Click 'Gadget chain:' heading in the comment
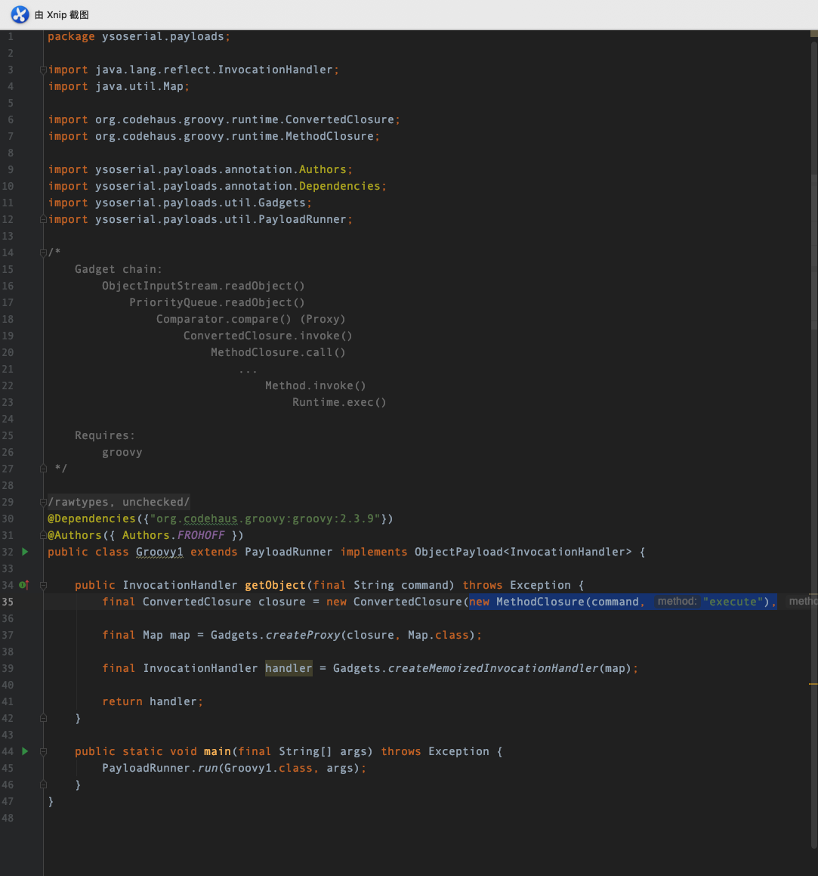Viewport: 818px width, 876px height. 119,269
